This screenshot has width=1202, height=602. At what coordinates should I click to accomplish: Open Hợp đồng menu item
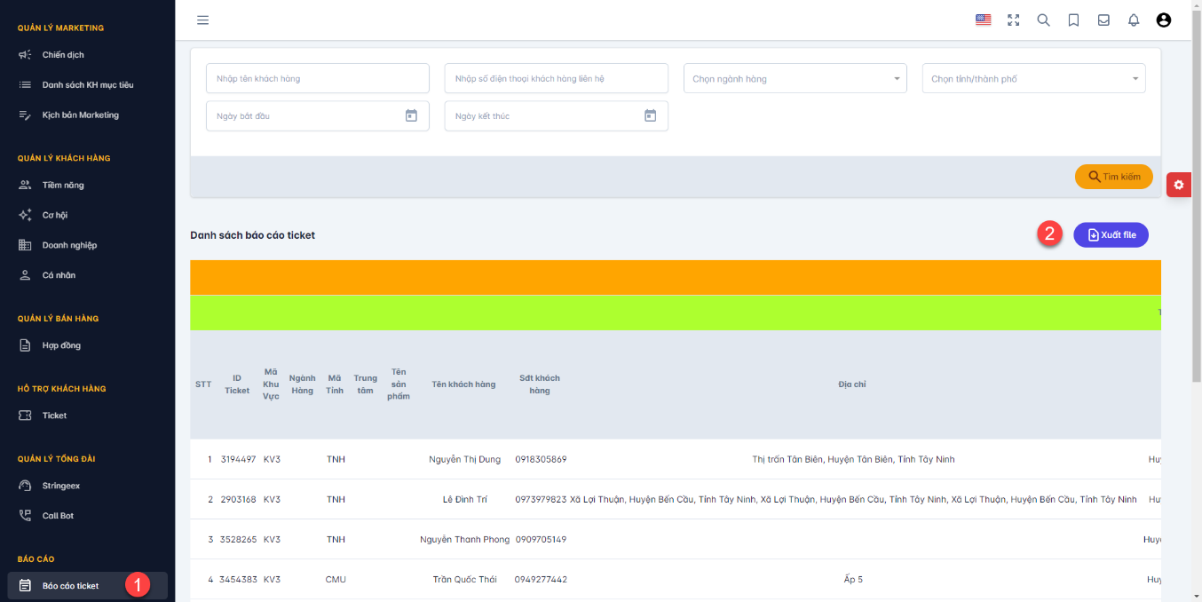point(61,346)
